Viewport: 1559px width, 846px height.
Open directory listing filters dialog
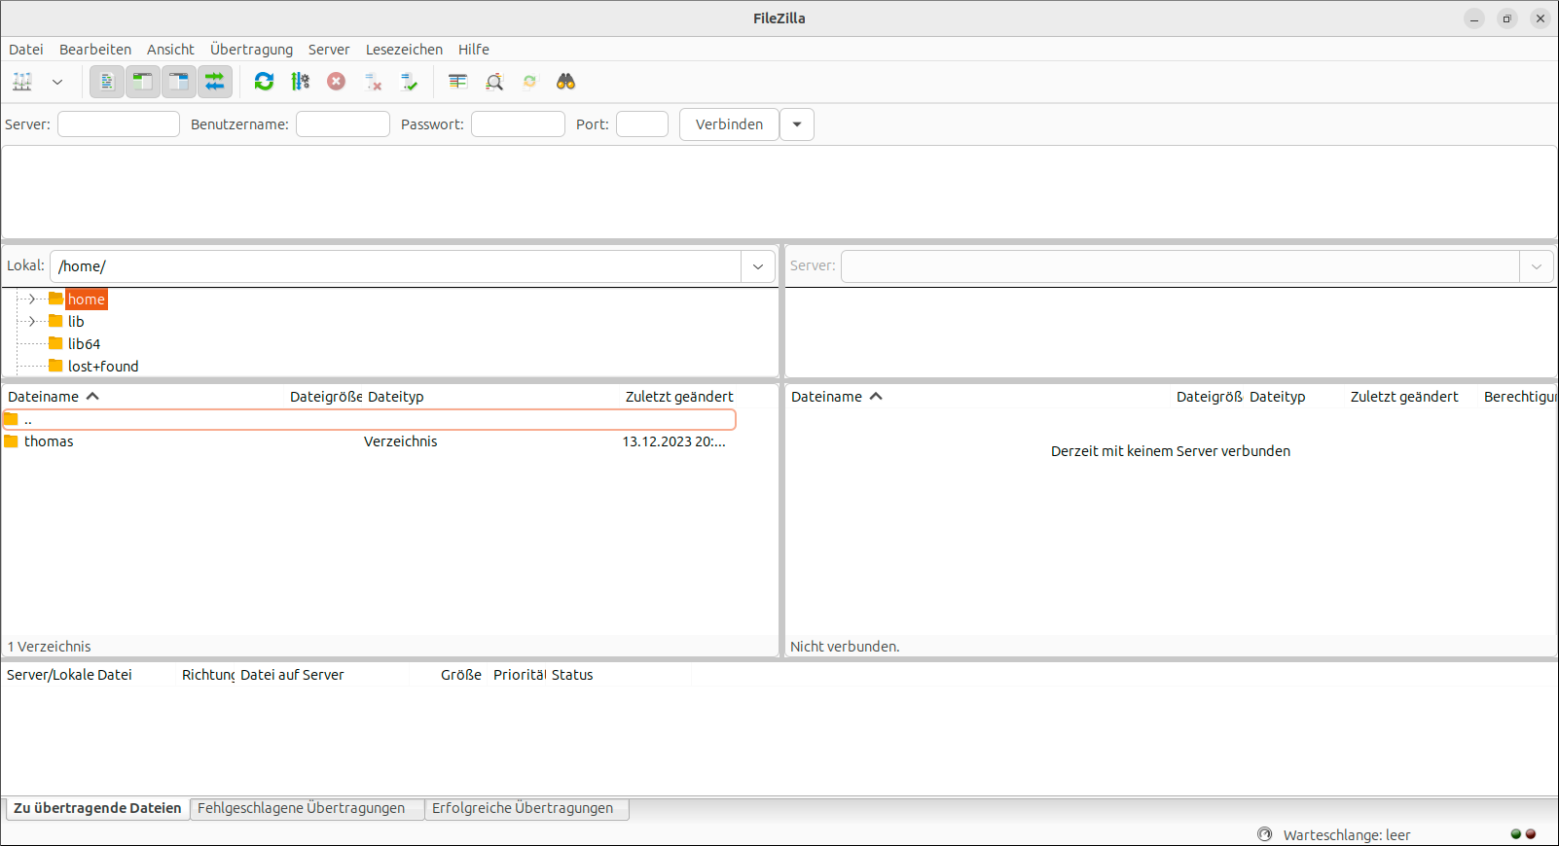(x=457, y=82)
